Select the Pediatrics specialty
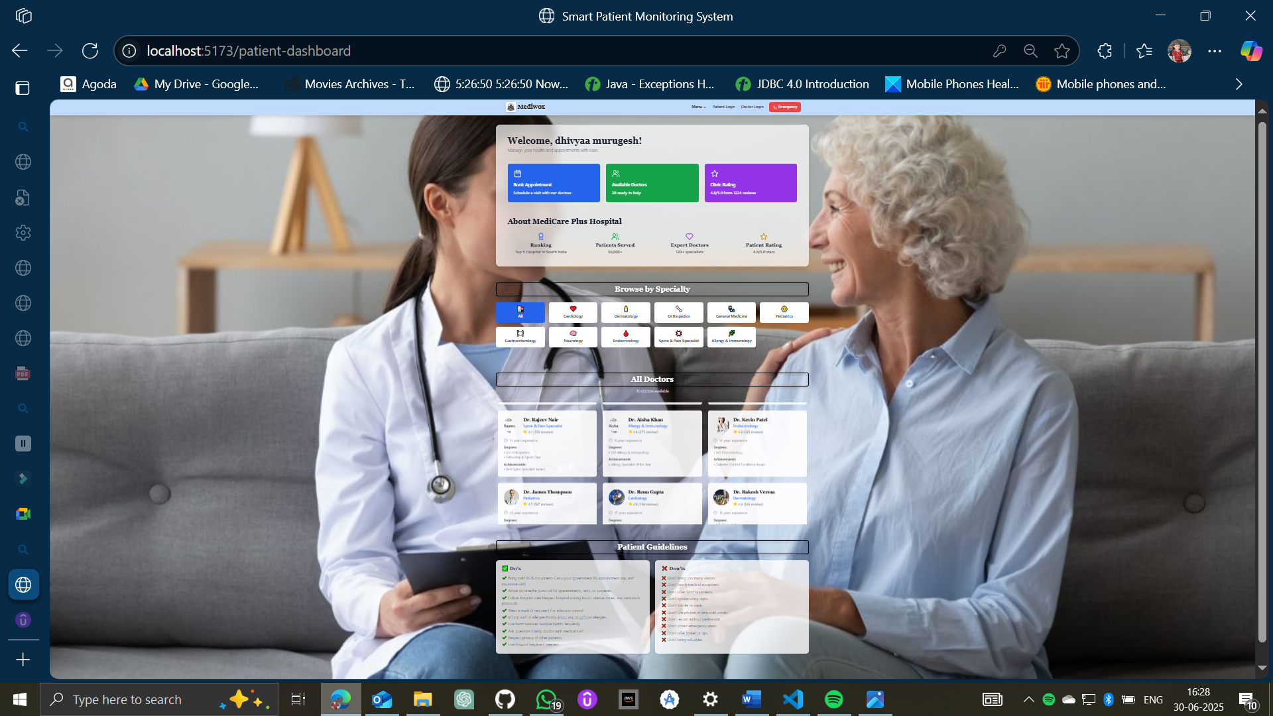 tap(784, 312)
